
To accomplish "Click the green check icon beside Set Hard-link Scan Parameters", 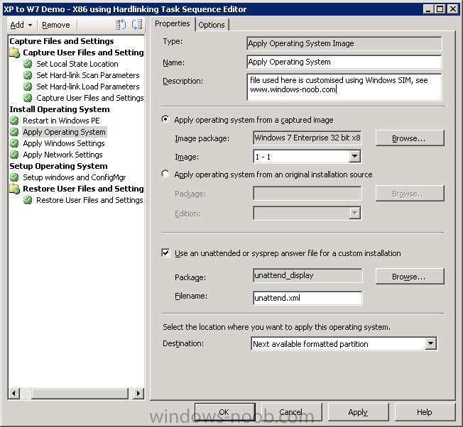I will pos(28,75).
